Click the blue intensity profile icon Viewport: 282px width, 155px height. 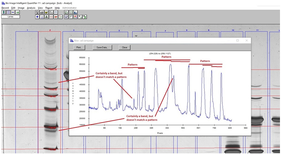point(76,12)
